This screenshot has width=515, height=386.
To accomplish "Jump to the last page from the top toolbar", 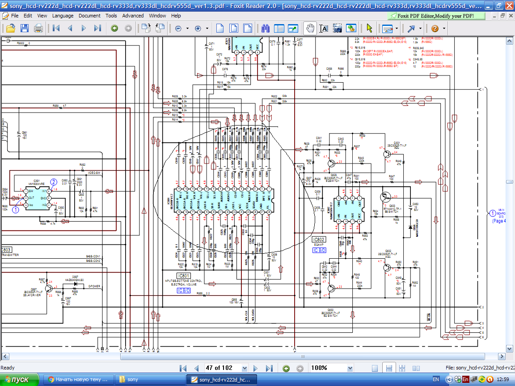I will (97, 28).
